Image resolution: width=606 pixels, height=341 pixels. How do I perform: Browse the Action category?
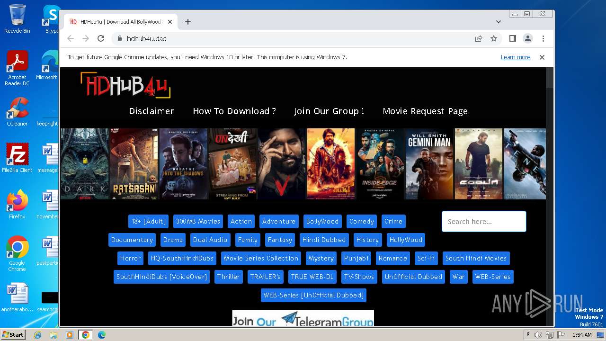tap(241, 221)
